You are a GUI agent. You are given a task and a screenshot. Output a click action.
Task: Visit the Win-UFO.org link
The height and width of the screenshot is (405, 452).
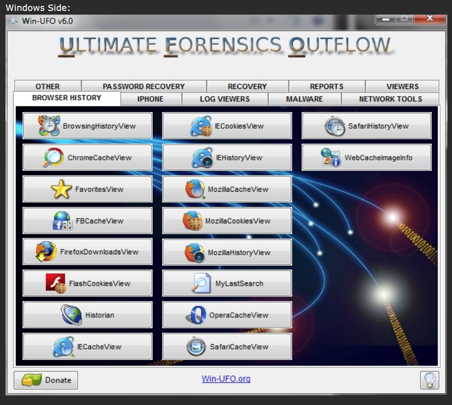226,379
